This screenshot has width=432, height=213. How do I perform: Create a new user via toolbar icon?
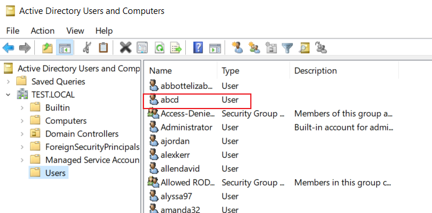(237, 48)
